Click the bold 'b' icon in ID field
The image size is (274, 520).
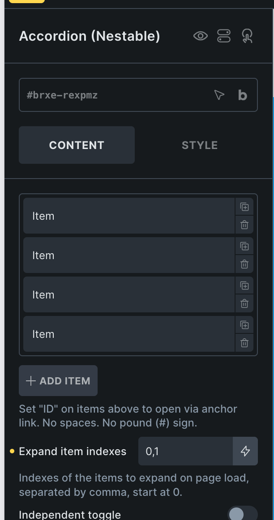[242, 95]
